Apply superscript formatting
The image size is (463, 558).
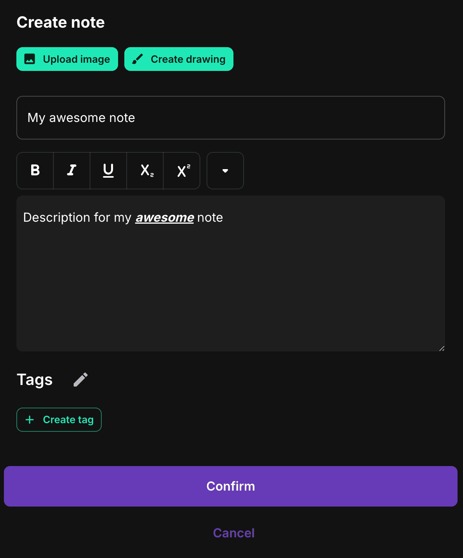pos(182,171)
